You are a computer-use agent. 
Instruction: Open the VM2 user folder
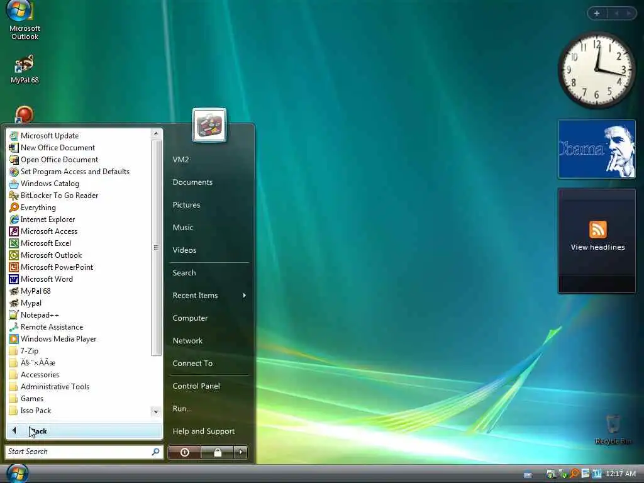(x=209, y=159)
